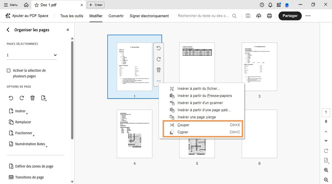332x184 pixels.
Task: Click the print icon in the toolbar
Action: pyautogui.click(x=269, y=16)
